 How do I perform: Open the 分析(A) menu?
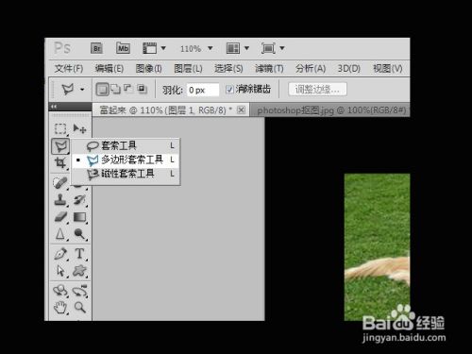click(x=311, y=68)
